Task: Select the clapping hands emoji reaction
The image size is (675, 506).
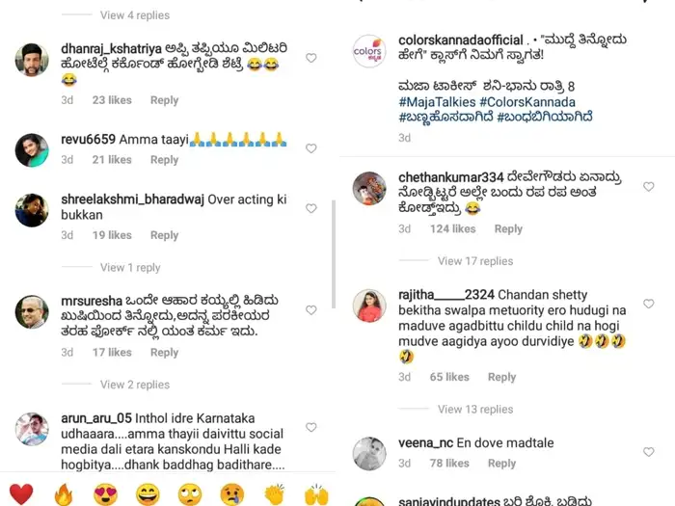Action: [x=274, y=493]
